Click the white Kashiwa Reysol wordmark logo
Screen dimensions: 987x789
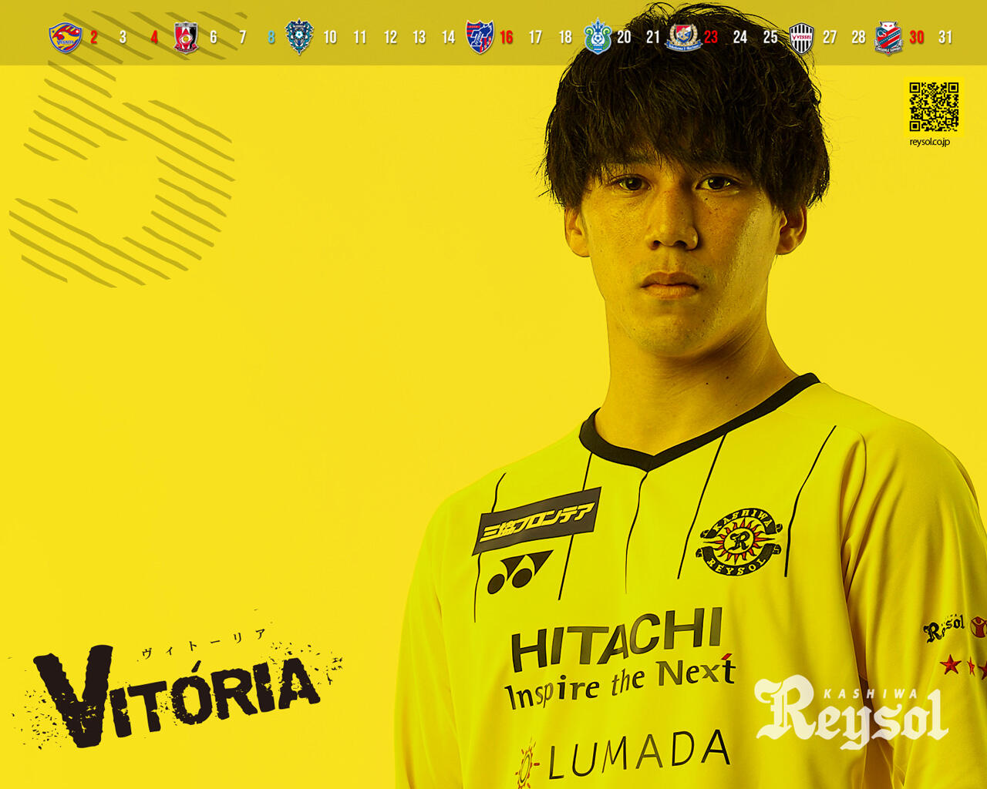click(x=851, y=712)
